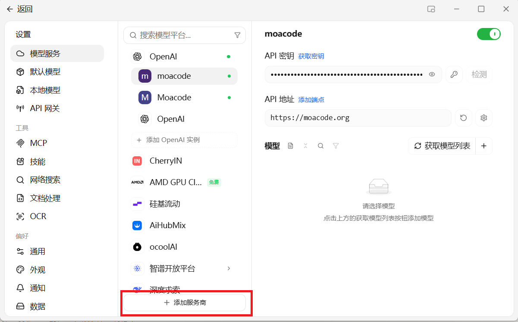Select the CherryIN provider
518x322 pixels.
(185, 161)
